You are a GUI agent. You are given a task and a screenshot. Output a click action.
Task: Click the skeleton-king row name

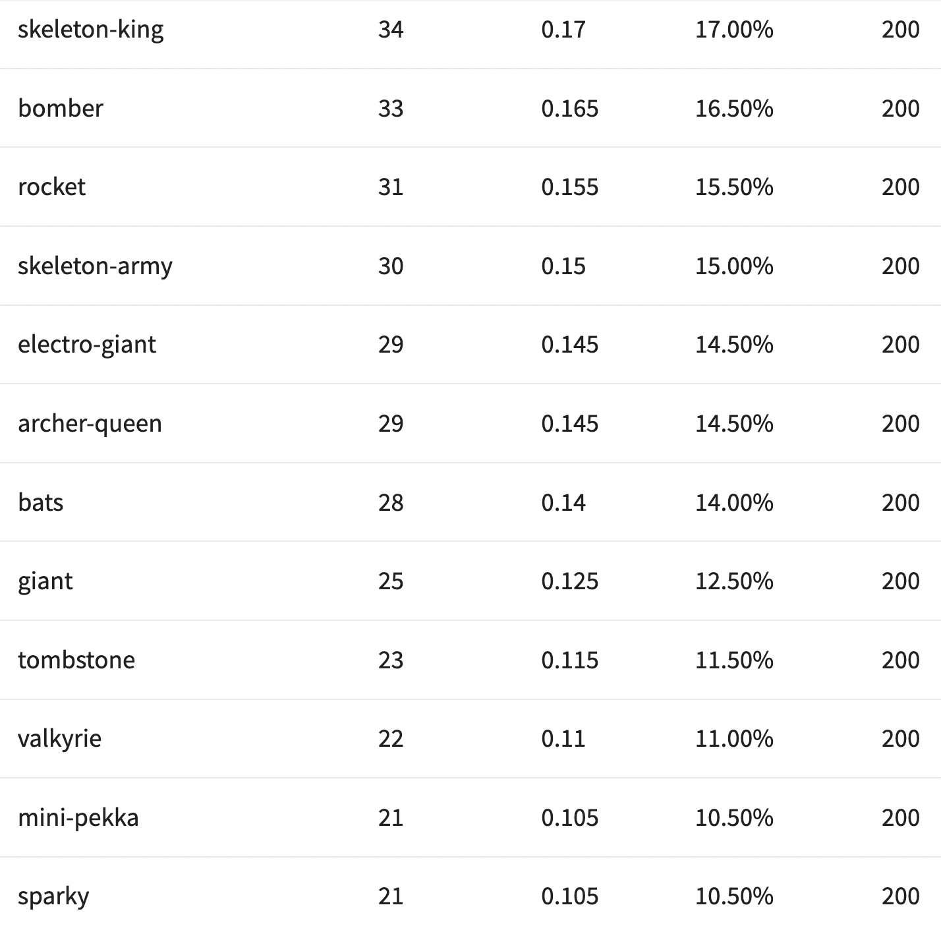(x=90, y=30)
